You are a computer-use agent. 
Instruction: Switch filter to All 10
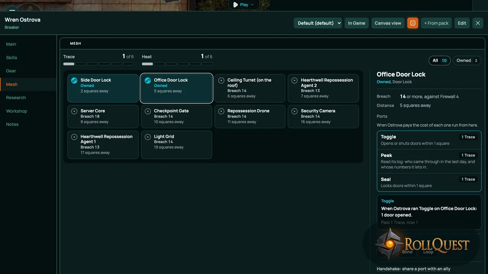pos(440,61)
